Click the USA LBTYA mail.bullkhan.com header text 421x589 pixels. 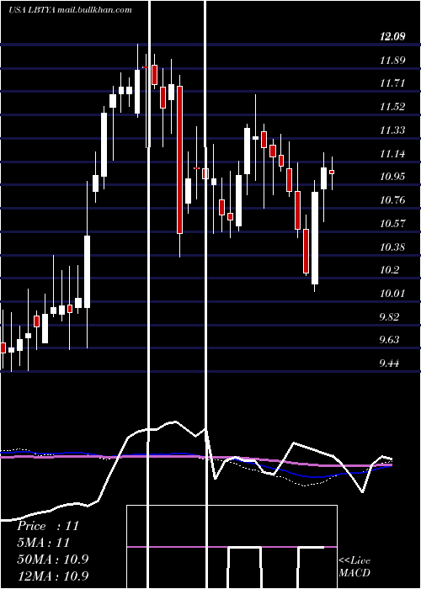pyautogui.click(x=70, y=10)
